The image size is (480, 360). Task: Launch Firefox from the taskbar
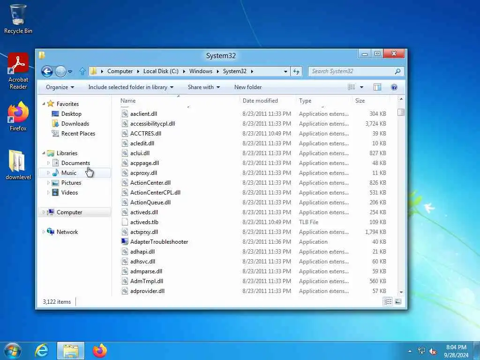coord(100,351)
